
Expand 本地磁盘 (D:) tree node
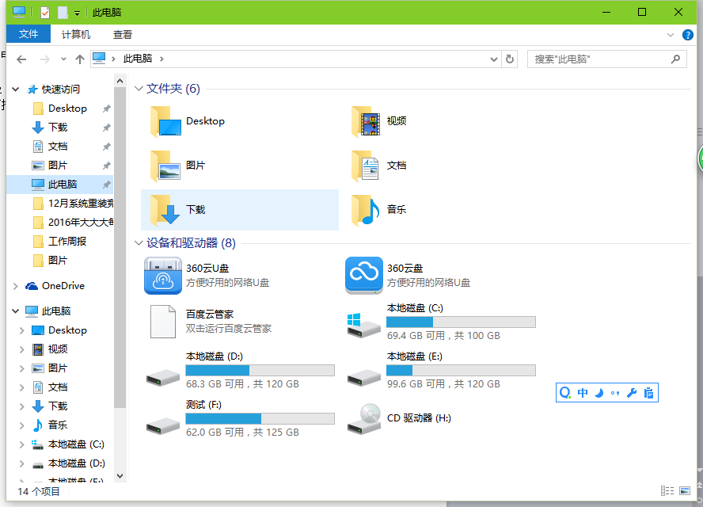pos(21,463)
